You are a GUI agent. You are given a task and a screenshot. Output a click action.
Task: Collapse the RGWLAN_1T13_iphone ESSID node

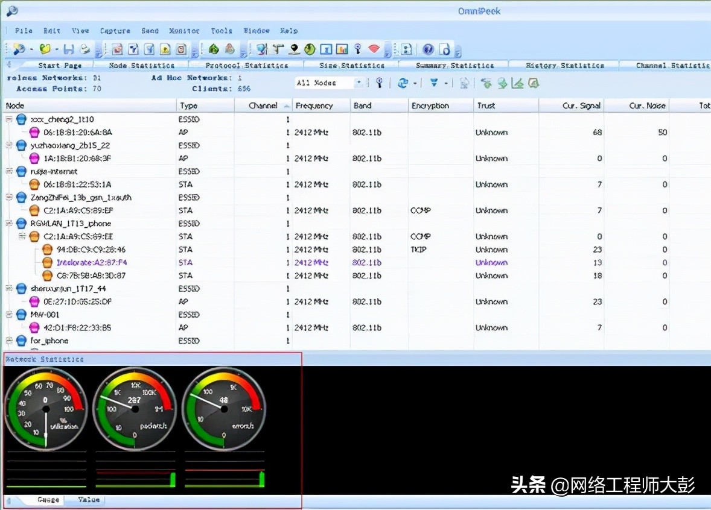9,224
